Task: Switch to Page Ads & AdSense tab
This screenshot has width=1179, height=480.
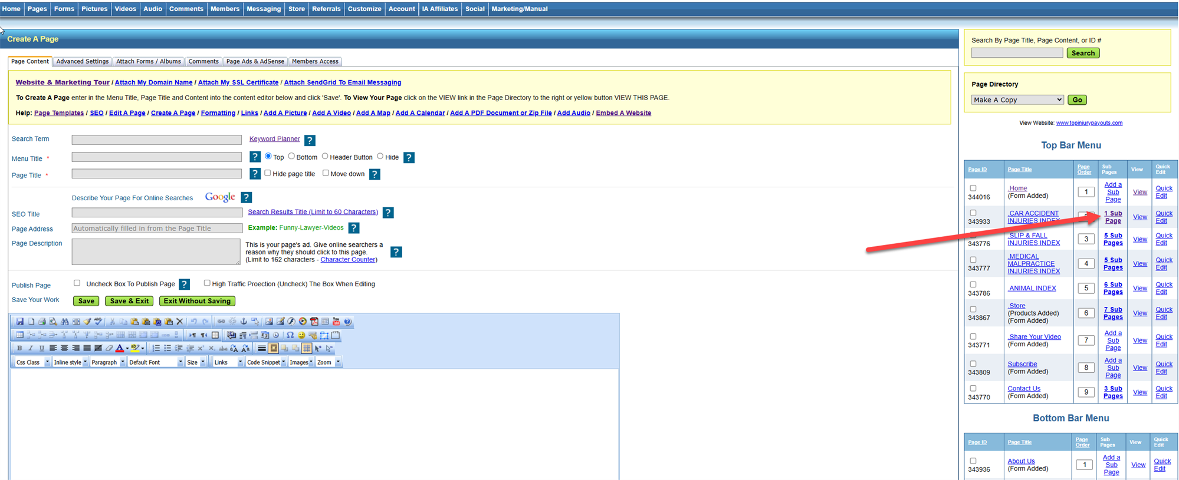Action: tap(255, 61)
